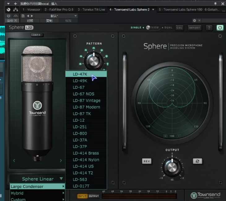Toggle the REV button

pos(147,161)
